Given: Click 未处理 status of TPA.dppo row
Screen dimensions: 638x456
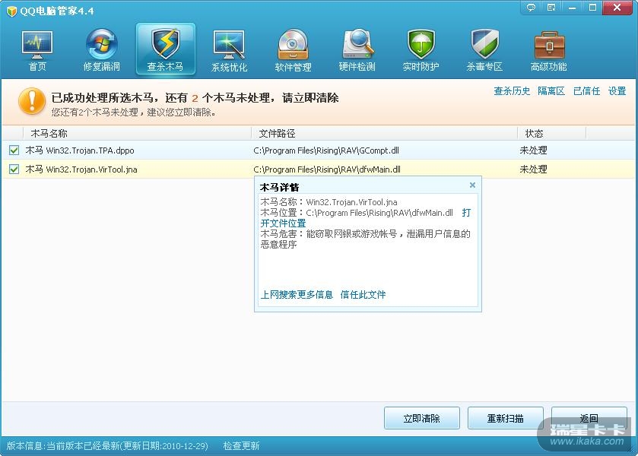Looking at the screenshot, I should click(533, 150).
